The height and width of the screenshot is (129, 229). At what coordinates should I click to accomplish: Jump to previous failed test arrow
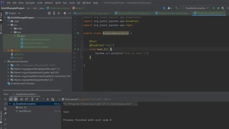[43, 99]
